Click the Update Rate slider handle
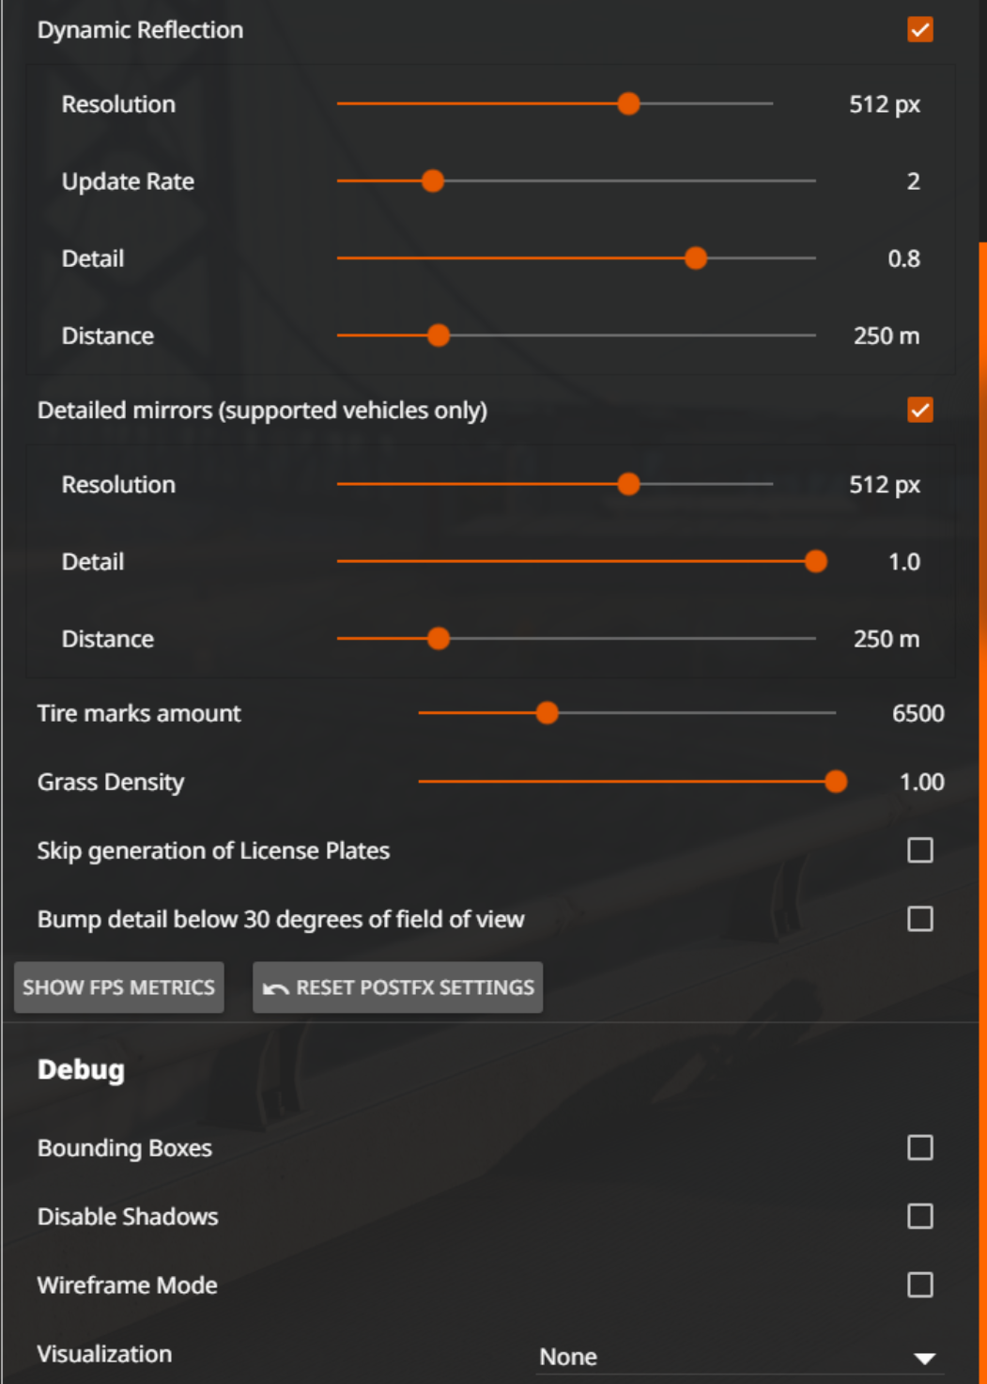The height and width of the screenshot is (1384, 987). tap(432, 180)
